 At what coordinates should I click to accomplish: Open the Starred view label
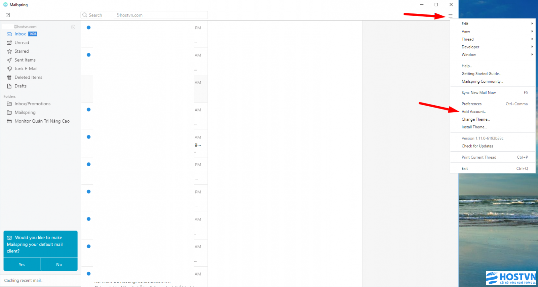click(22, 51)
